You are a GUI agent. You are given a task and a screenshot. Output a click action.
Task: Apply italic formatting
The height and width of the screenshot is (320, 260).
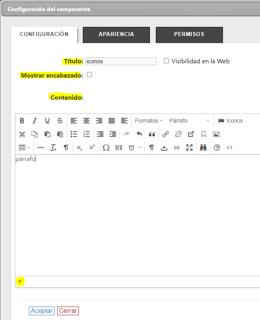pyautogui.click(x=35, y=121)
